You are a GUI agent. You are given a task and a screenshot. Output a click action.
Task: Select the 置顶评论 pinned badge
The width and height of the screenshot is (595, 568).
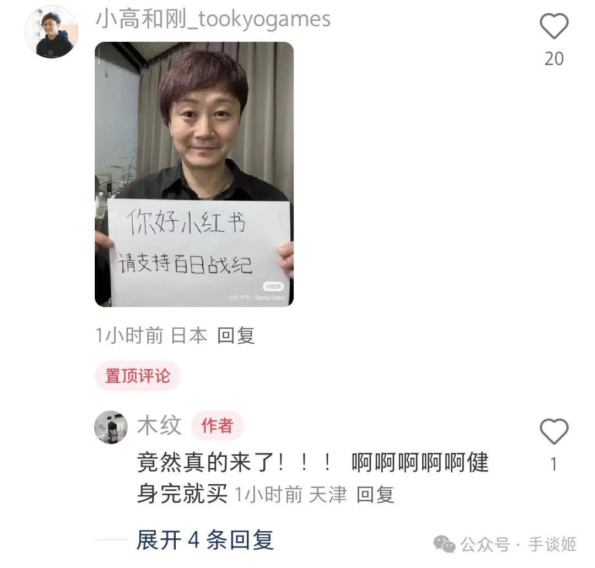coord(137,376)
